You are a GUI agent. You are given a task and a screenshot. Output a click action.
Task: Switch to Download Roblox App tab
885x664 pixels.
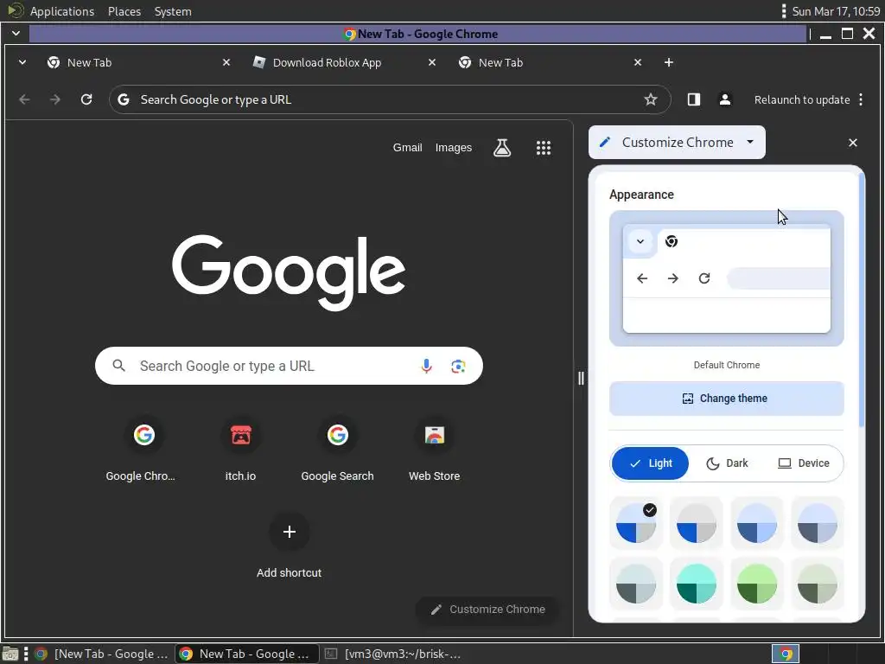pyautogui.click(x=344, y=62)
